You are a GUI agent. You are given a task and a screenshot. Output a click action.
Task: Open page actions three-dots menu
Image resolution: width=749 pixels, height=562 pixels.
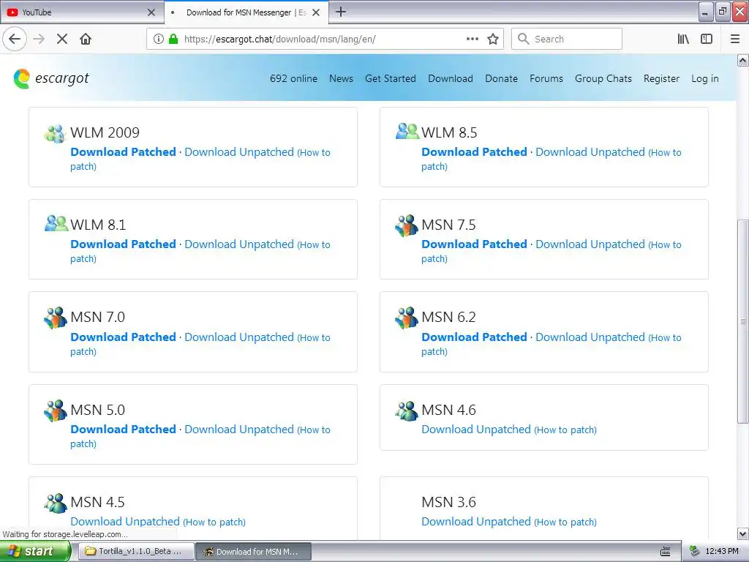(473, 39)
